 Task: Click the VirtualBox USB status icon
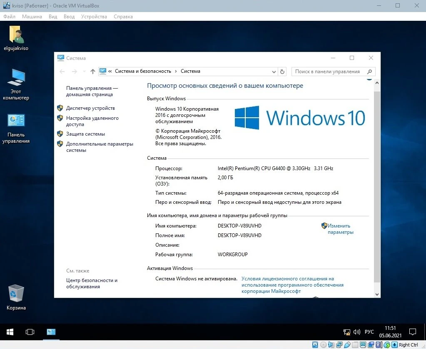pyautogui.click(x=347, y=345)
